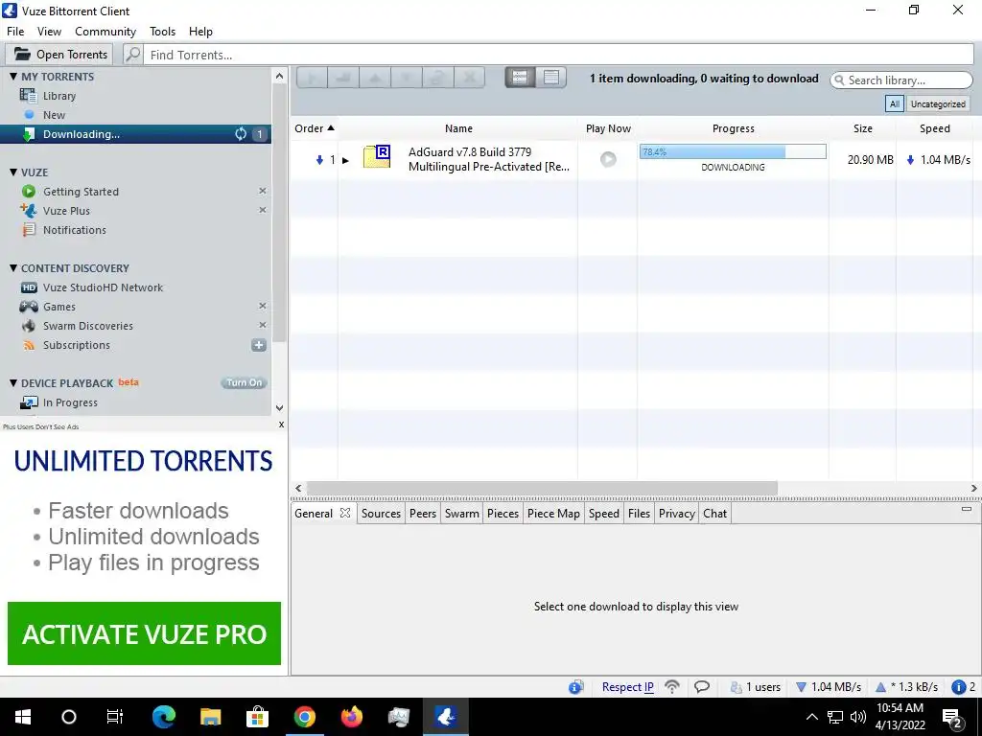The width and height of the screenshot is (982, 736).
Task: Open the Help menu
Action: (x=200, y=32)
